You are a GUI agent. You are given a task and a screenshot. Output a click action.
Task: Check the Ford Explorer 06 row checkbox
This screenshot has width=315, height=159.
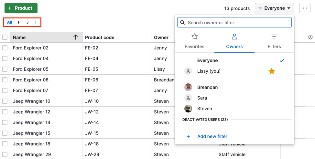5,80
